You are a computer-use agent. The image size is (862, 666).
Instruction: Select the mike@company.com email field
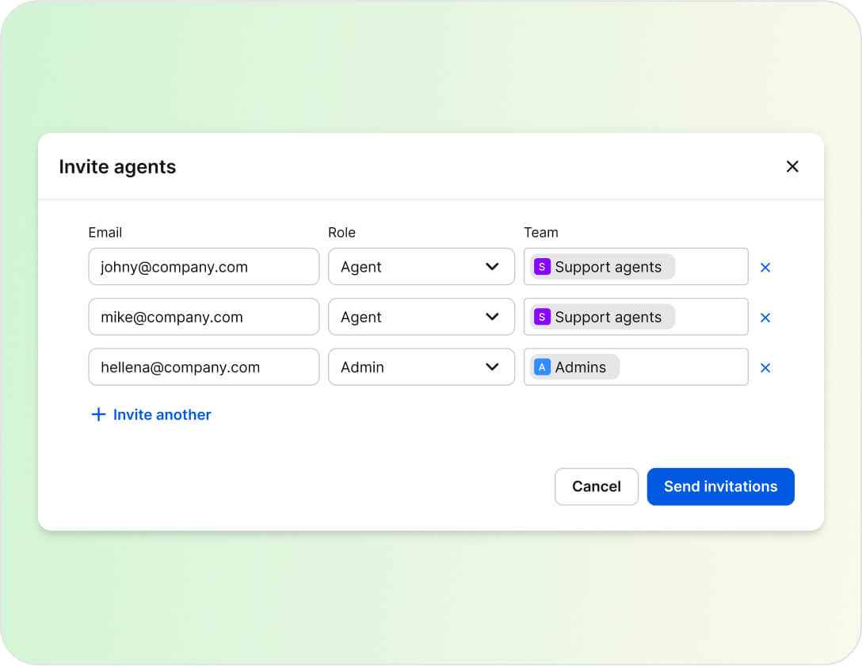pos(204,317)
